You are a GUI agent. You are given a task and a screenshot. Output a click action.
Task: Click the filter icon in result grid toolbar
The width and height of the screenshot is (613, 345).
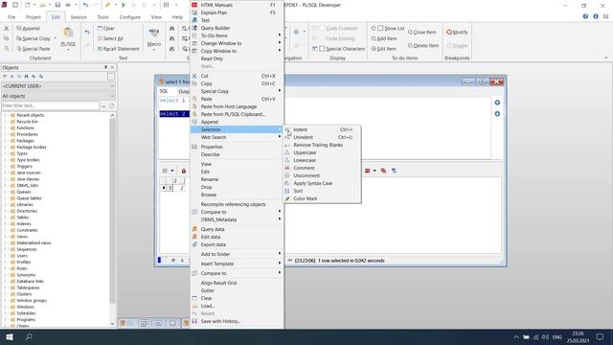[x=394, y=171]
